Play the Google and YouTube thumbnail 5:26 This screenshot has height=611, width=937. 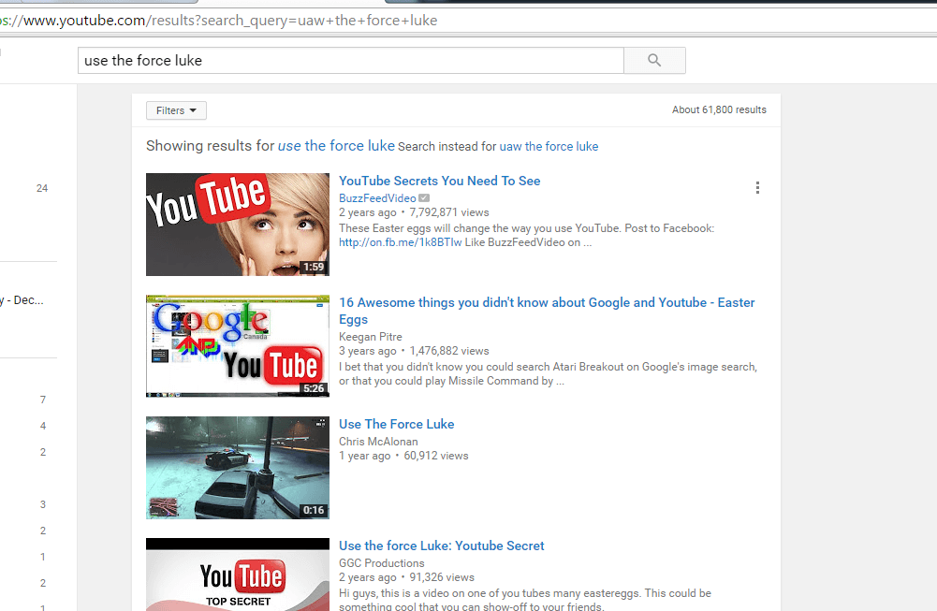coord(238,346)
